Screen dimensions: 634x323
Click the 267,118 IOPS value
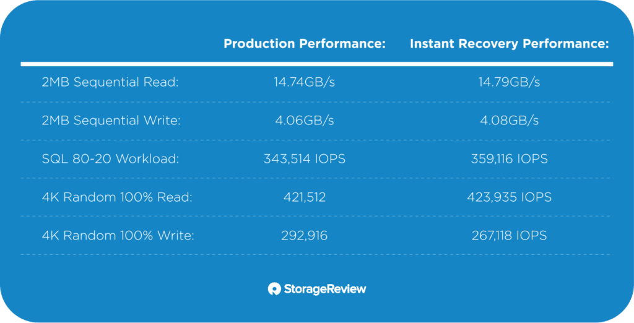point(510,235)
